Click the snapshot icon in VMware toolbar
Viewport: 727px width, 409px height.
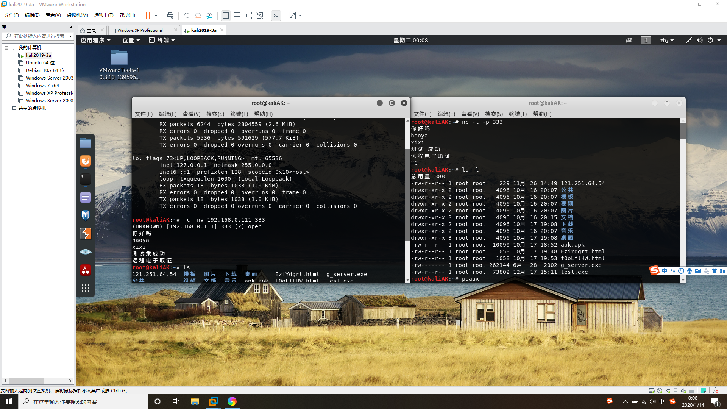(186, 16)
